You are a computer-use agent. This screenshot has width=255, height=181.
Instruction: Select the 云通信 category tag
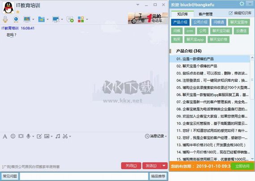coord(241,31)
